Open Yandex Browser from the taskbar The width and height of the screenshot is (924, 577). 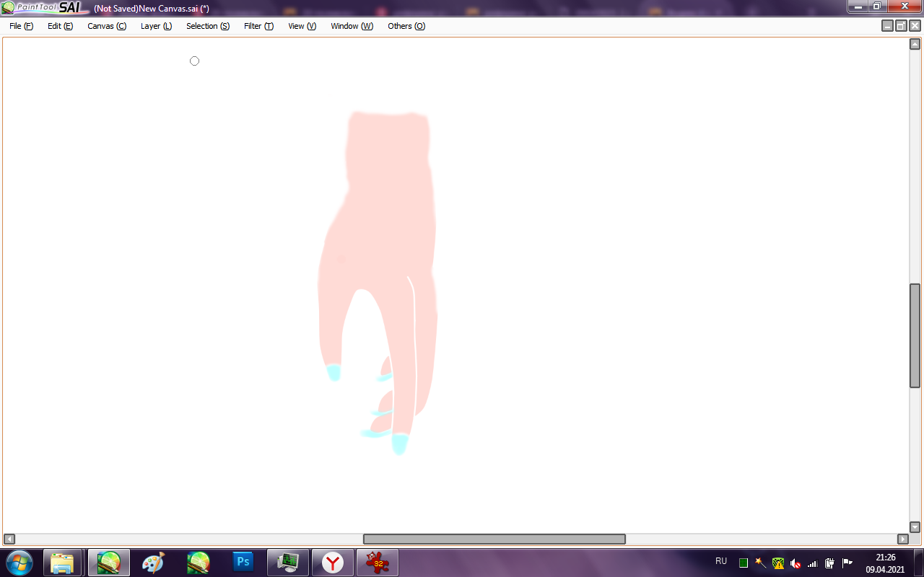[333, 563]
